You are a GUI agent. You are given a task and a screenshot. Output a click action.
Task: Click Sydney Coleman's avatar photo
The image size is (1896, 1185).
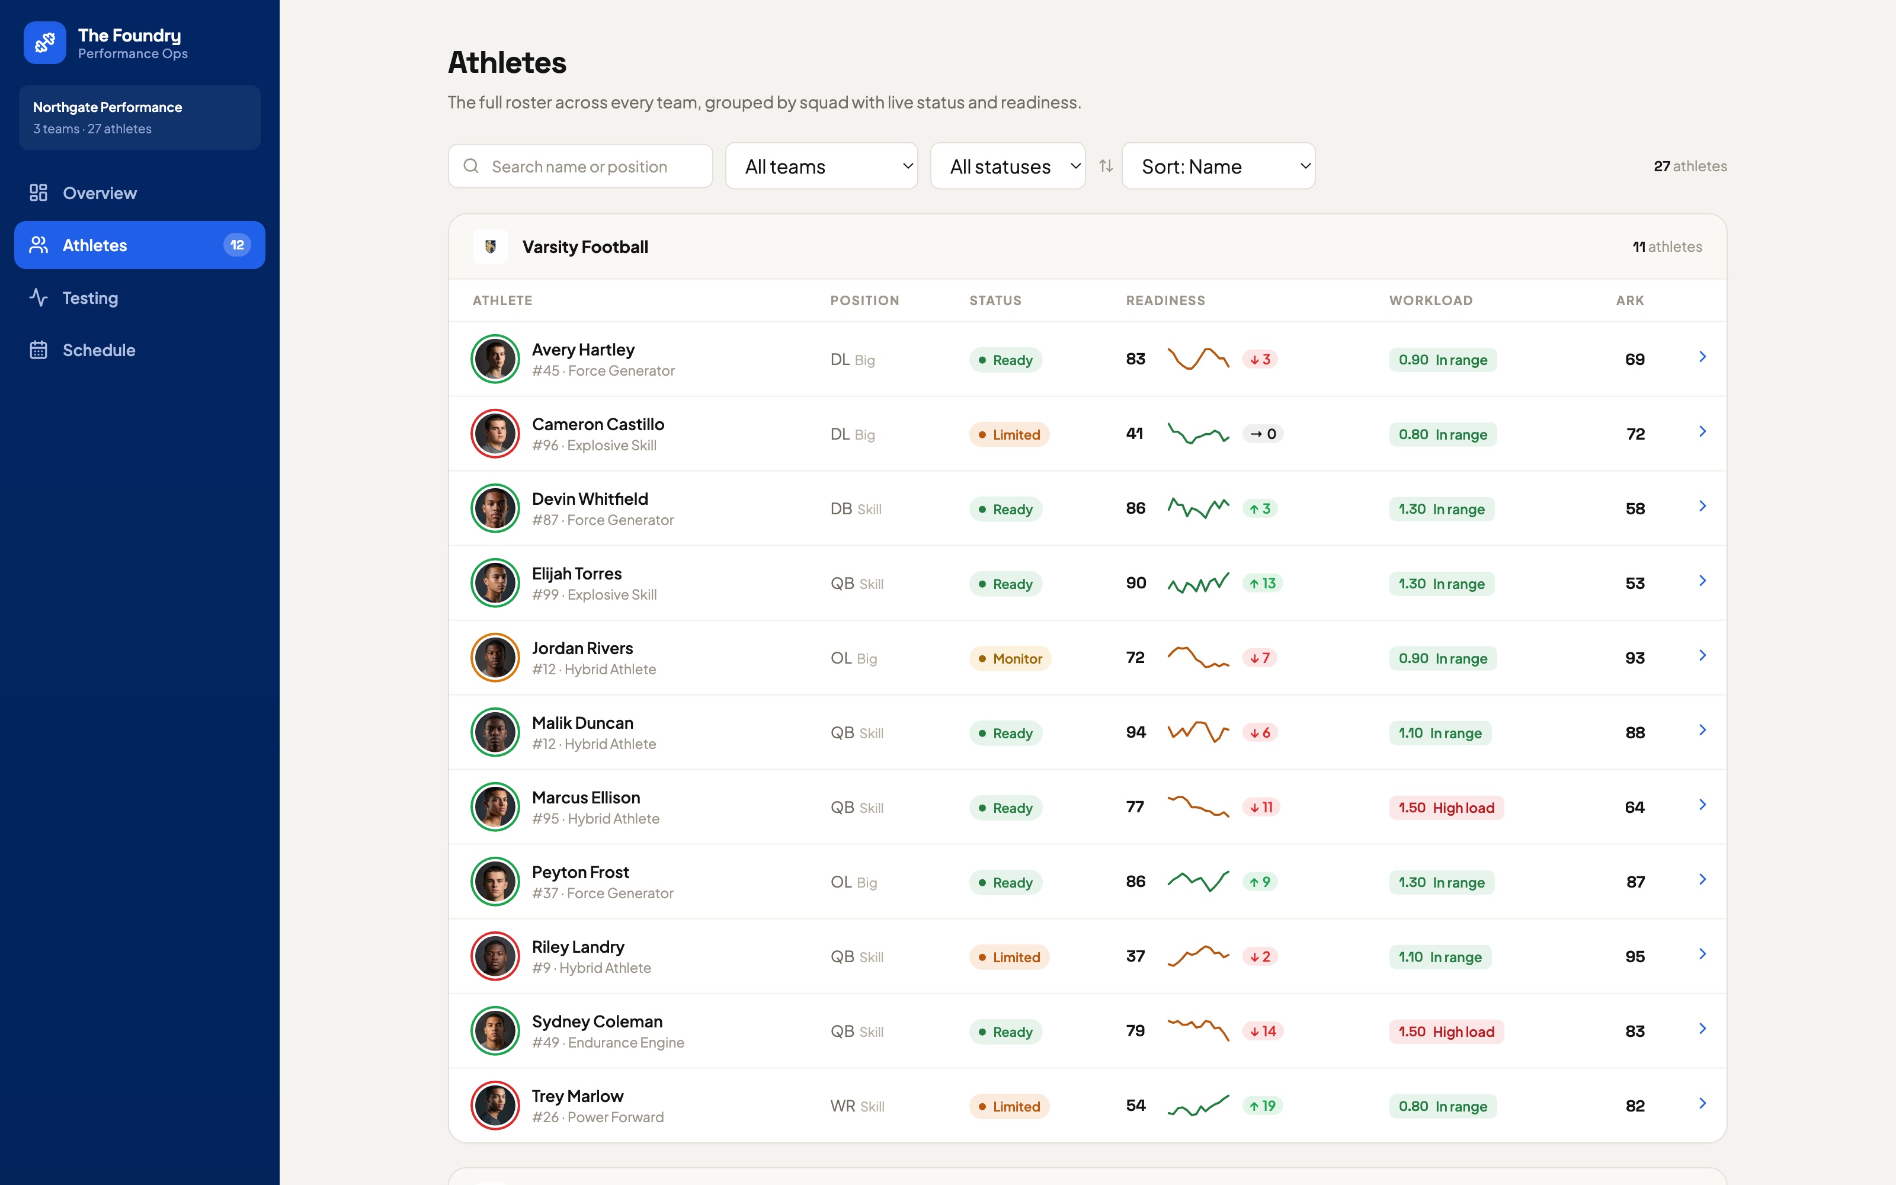(x=495, y=1030)
